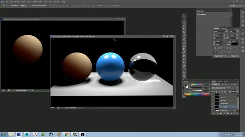245x137 pixels.
Task: Open the Filter menu
Action: [x=41, y=2]
